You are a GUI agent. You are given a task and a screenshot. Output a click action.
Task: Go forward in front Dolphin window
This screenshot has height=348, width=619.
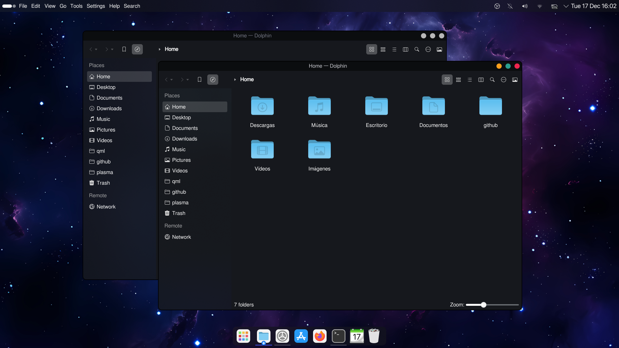click(x=182, y=80)
